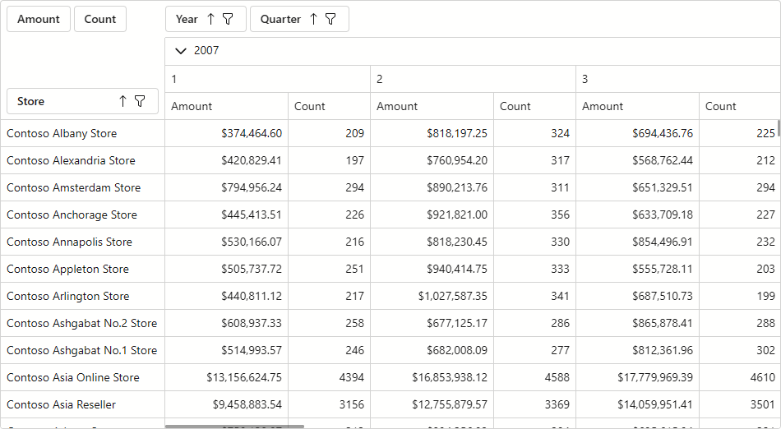Select the Contoso Asia Online Store row
Viewport: 781px width, 429px height.
[83, 377]
